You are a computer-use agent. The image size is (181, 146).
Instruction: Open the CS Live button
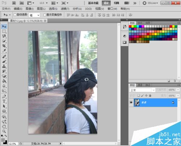click(150, 3)
